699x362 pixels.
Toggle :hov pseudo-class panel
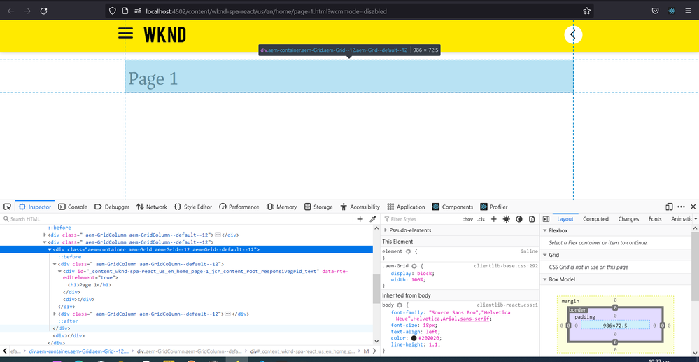[x=467, y=219]
